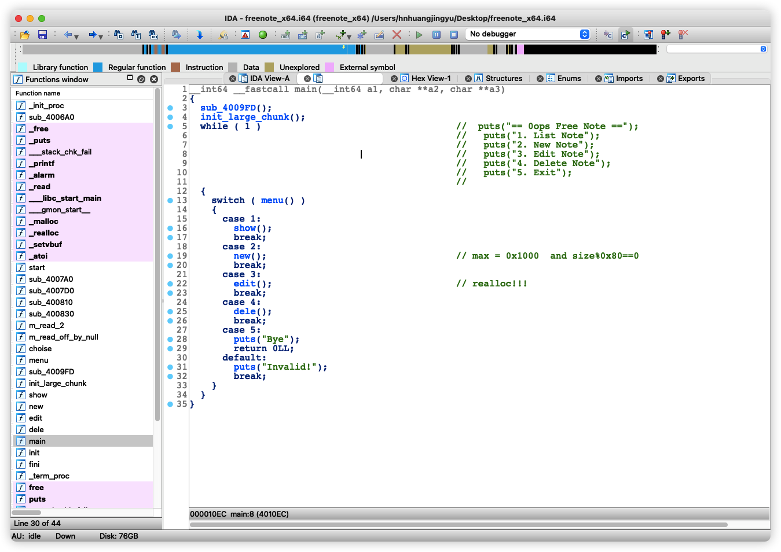Jump back with the left arrow icon

click(x=68, y=35)
